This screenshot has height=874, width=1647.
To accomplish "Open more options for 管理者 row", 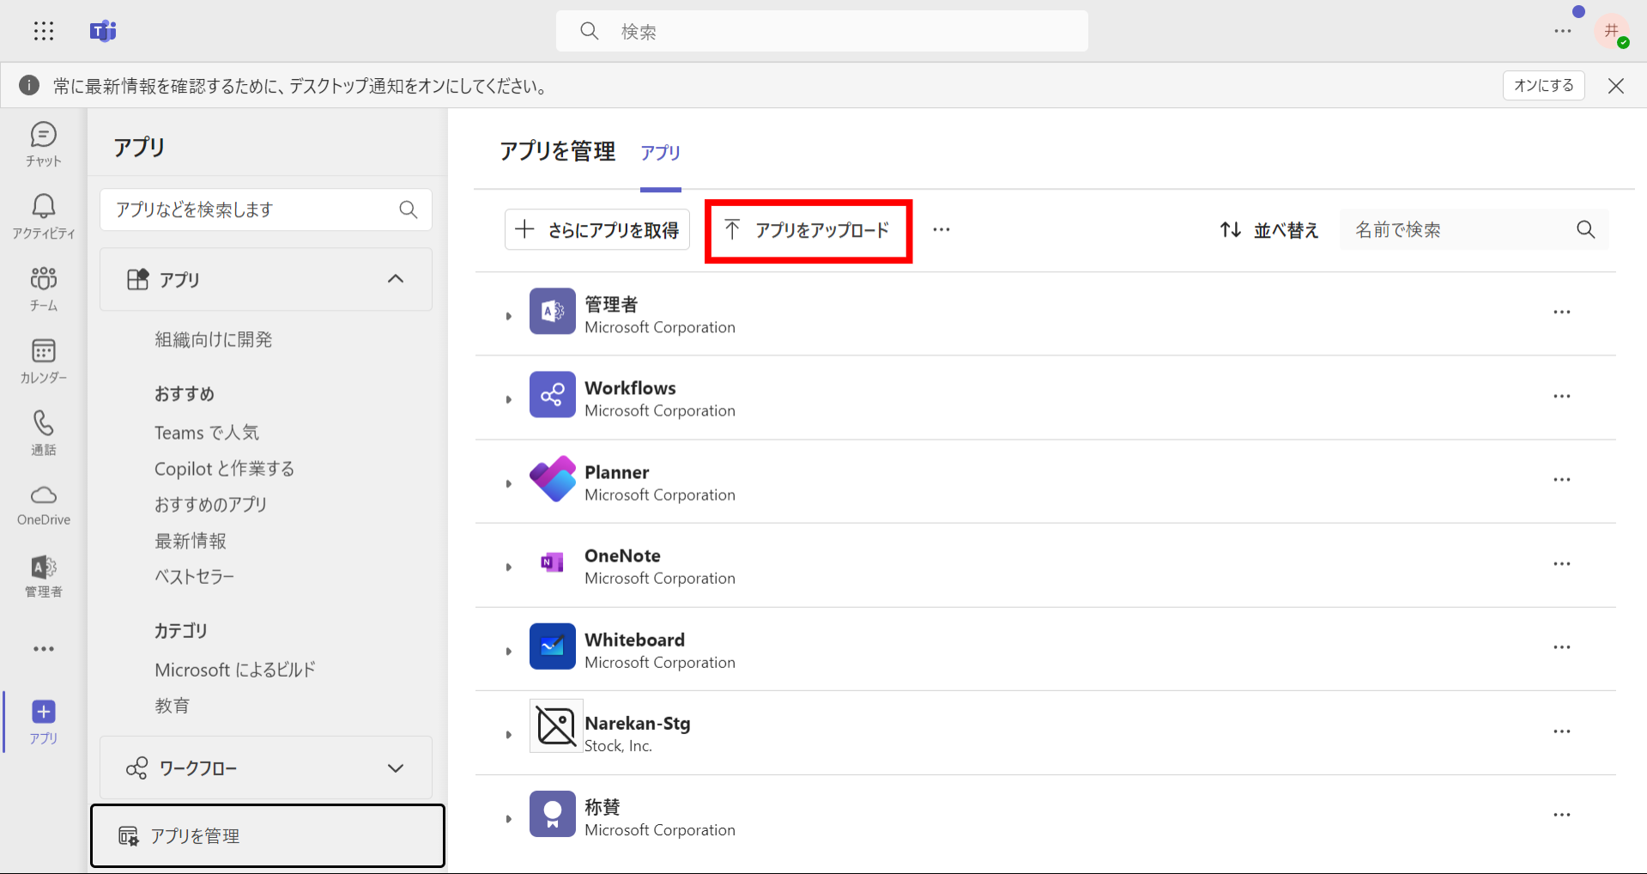I will 1562,313.
